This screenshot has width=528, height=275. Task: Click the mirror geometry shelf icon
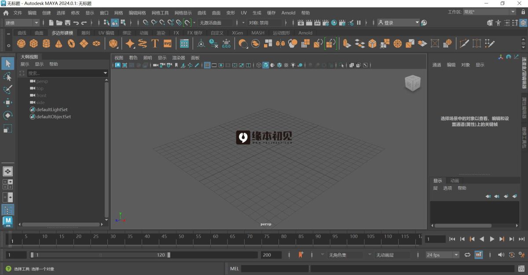[x=280, y=43]
